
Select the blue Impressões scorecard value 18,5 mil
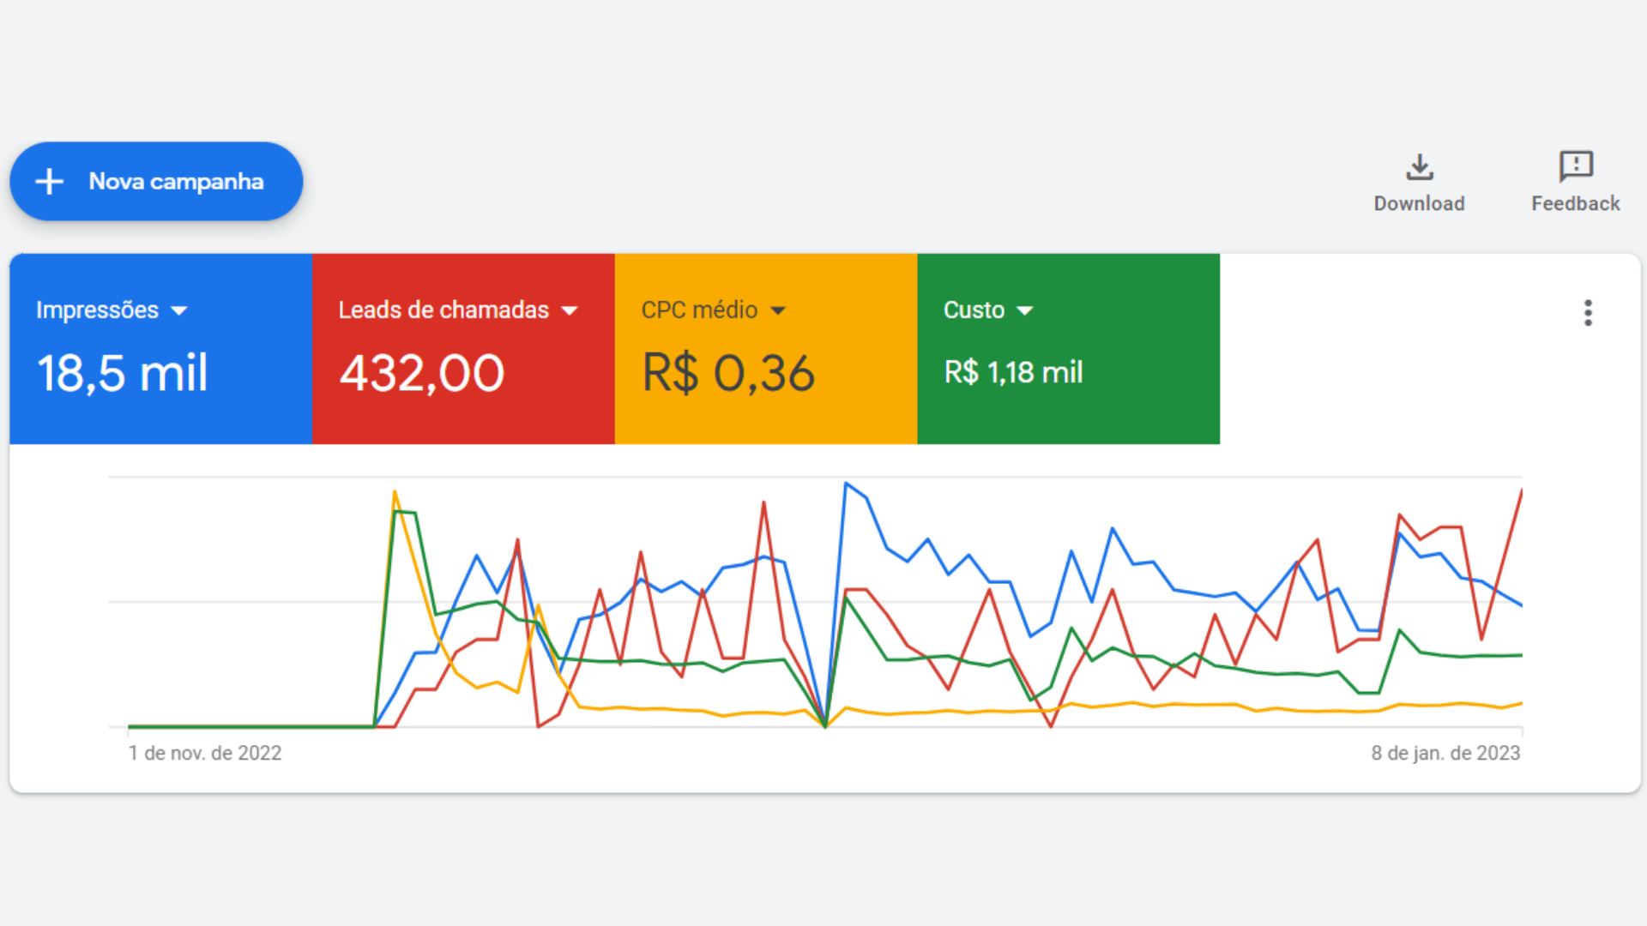pyautogui.click(x=122, y=374)
